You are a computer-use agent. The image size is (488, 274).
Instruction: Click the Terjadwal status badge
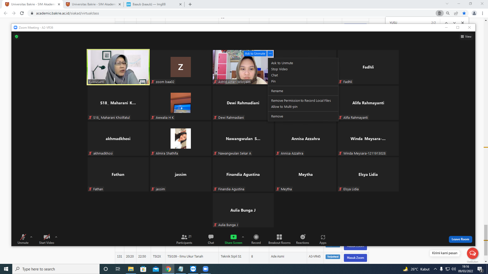tap(333, 257)
